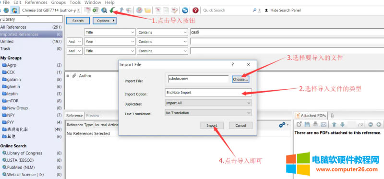Click the online search magnifier toolbar icon
This screenshot has width=384, height=179.
(104, 10)
